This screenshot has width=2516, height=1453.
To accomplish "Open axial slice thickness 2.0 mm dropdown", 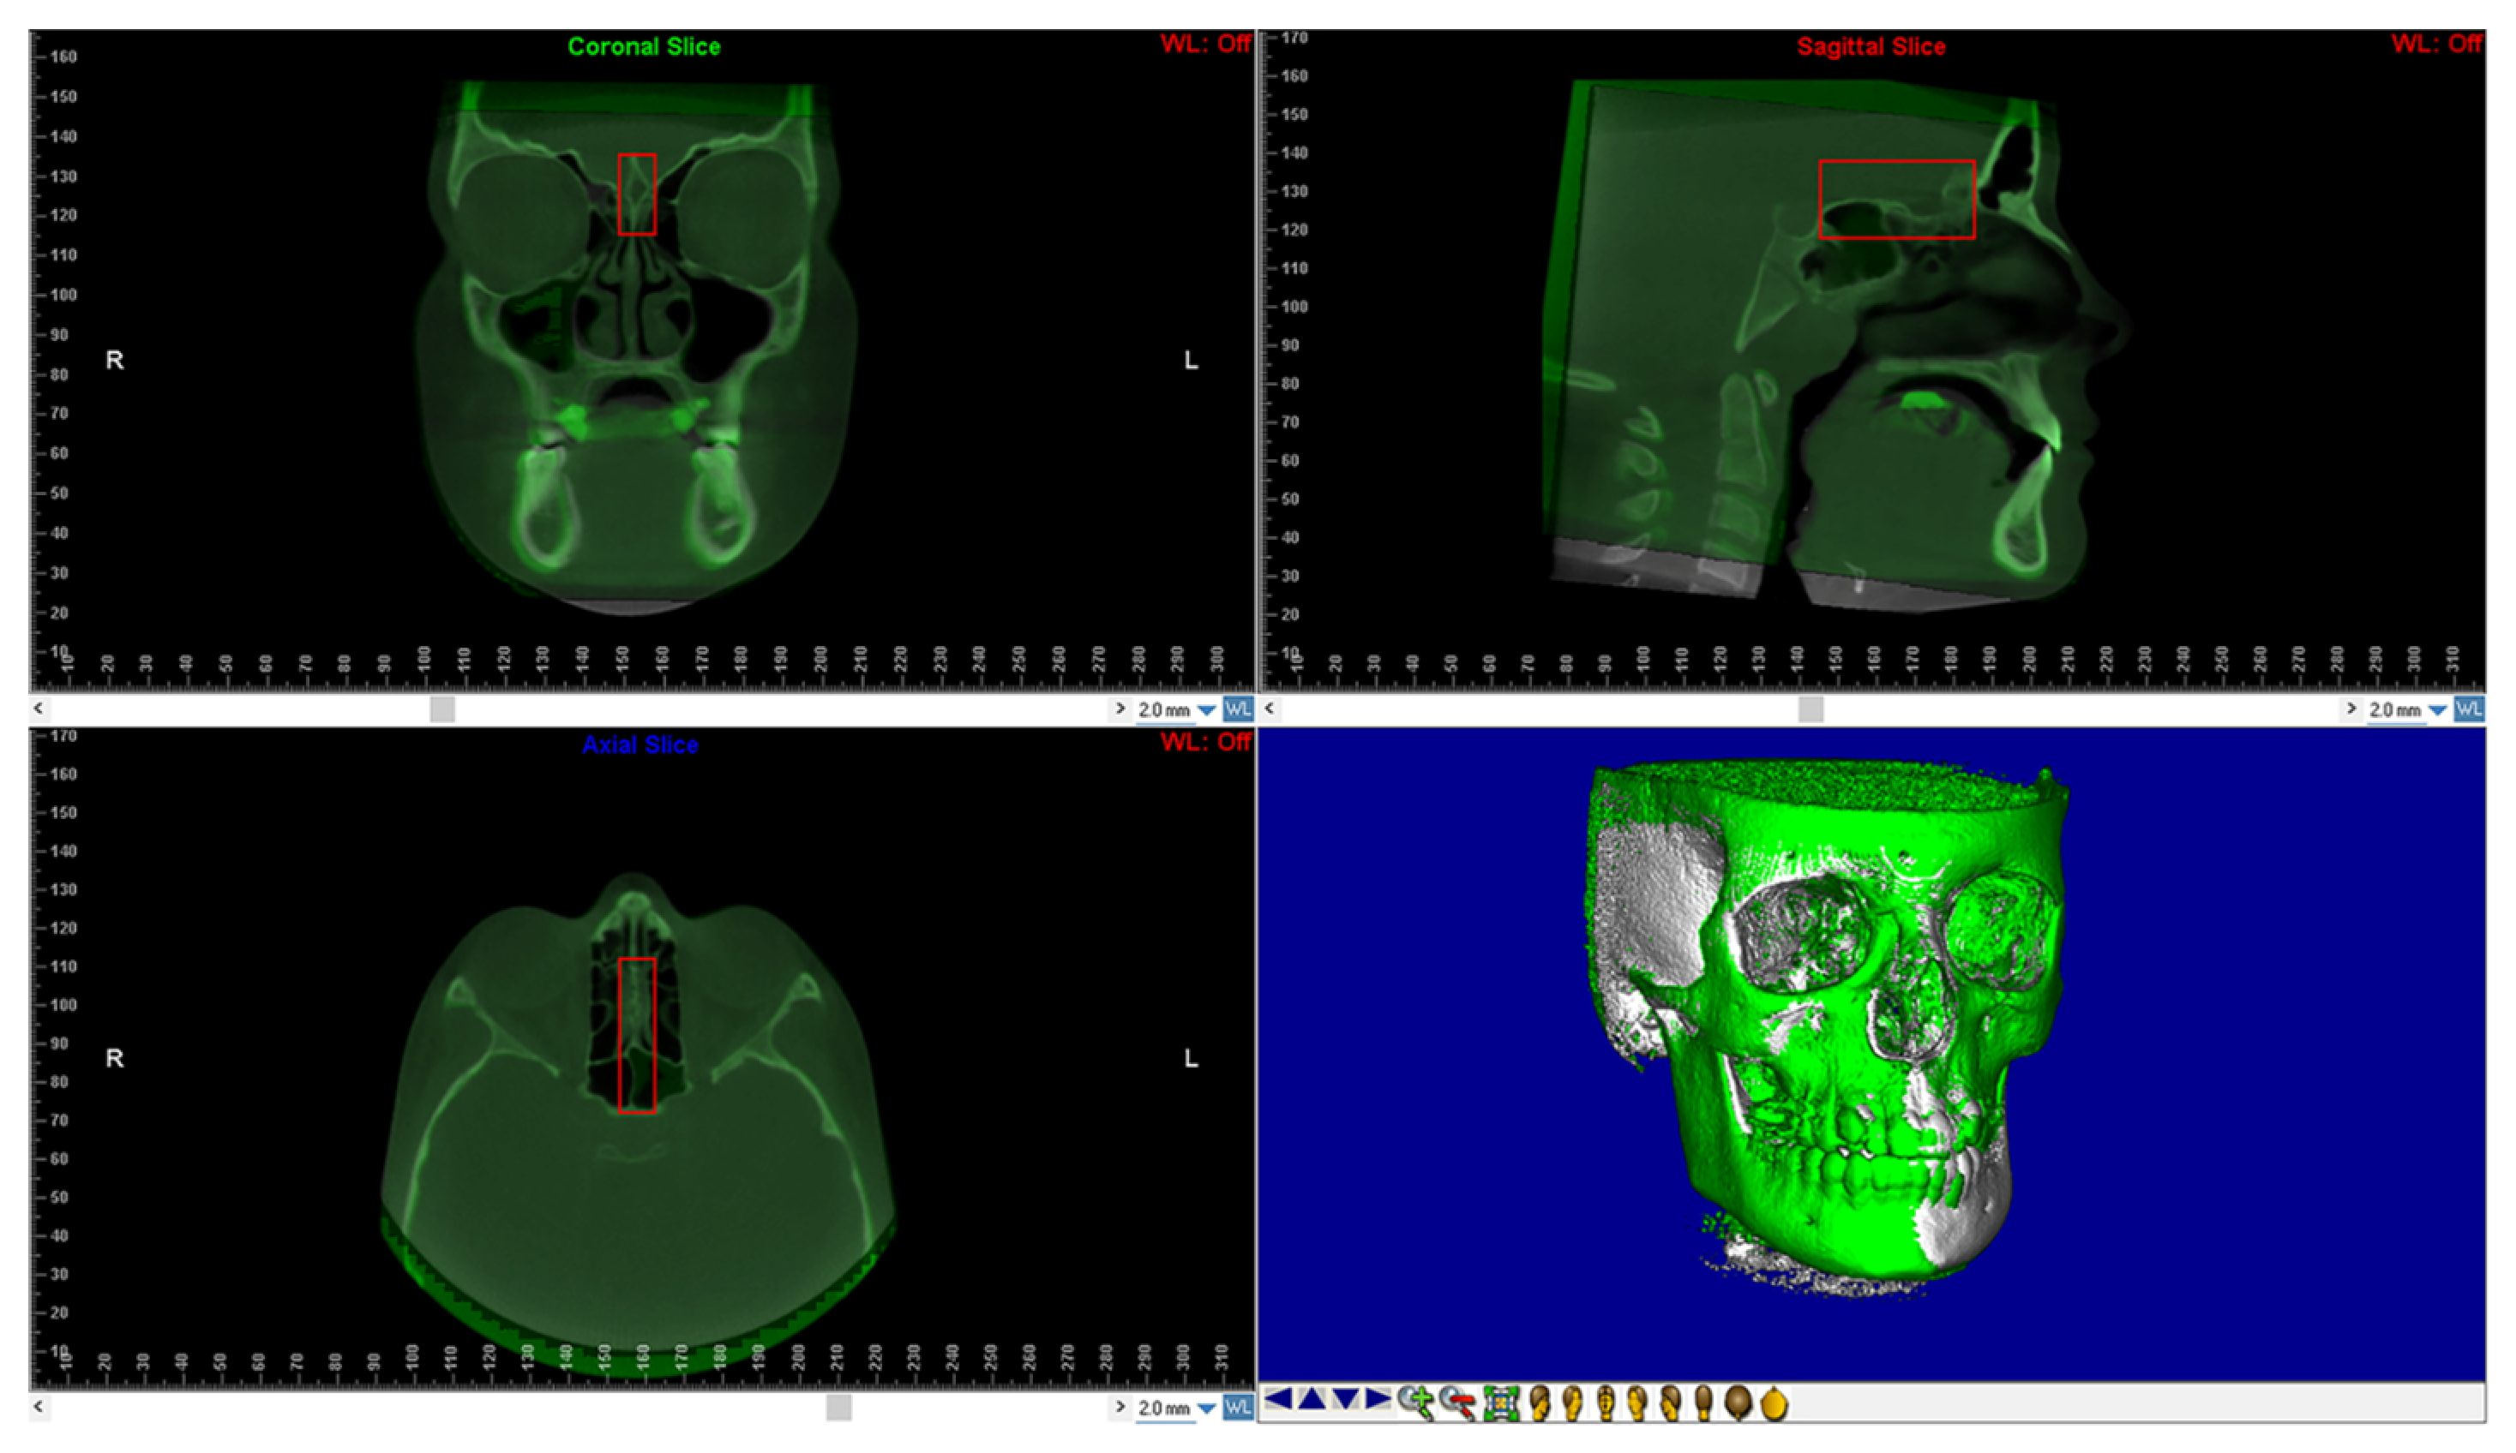I will click(x=1206, y=1408).
